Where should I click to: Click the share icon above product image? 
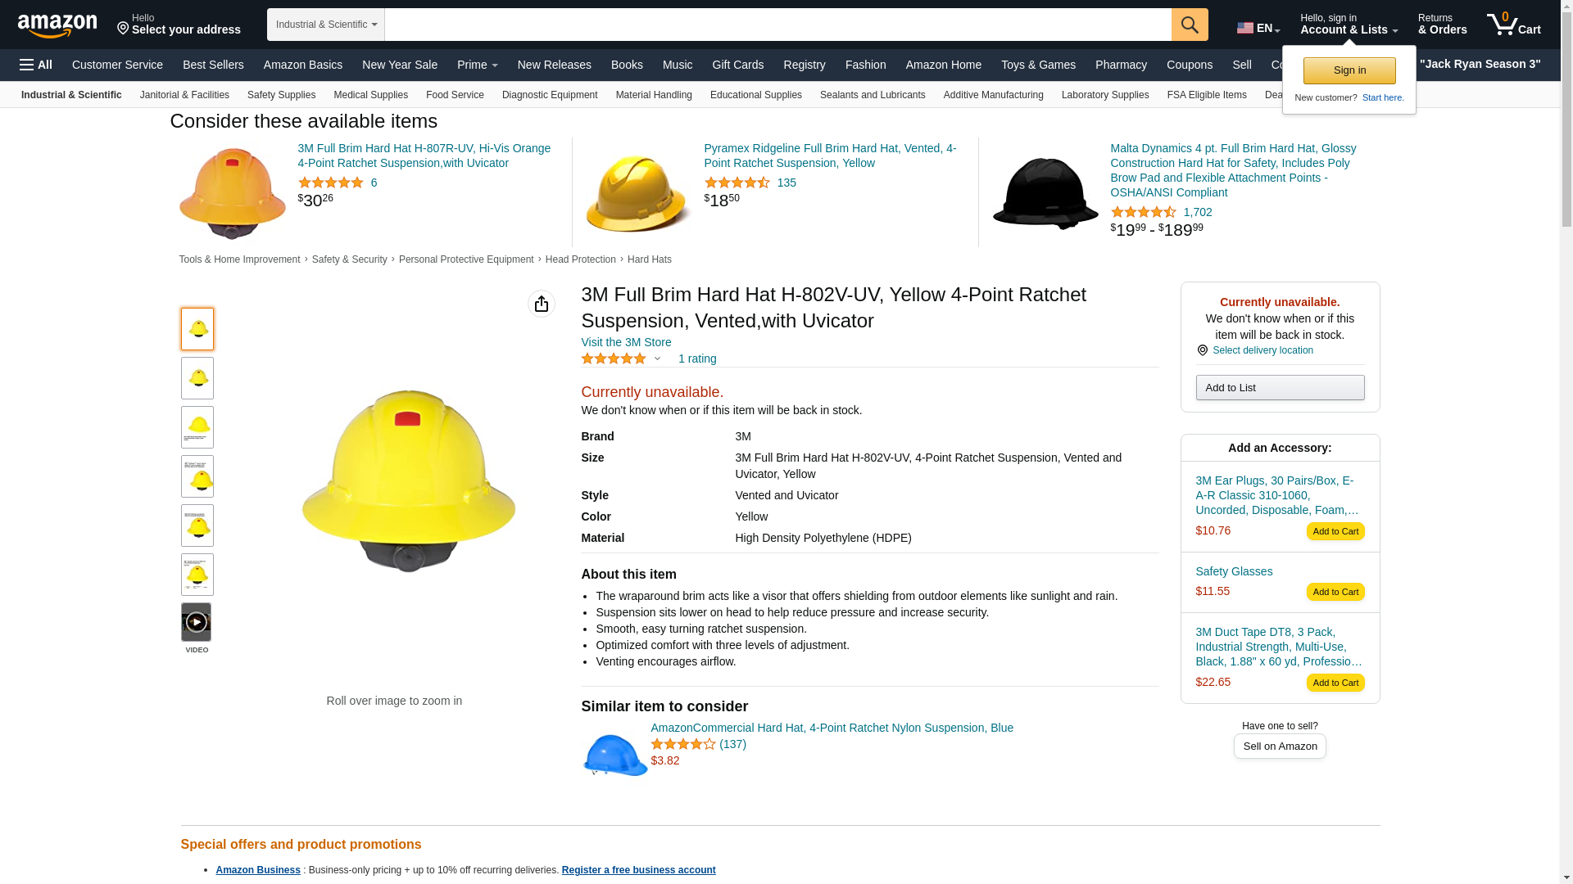pyautogui.click(x=541, y=304)
